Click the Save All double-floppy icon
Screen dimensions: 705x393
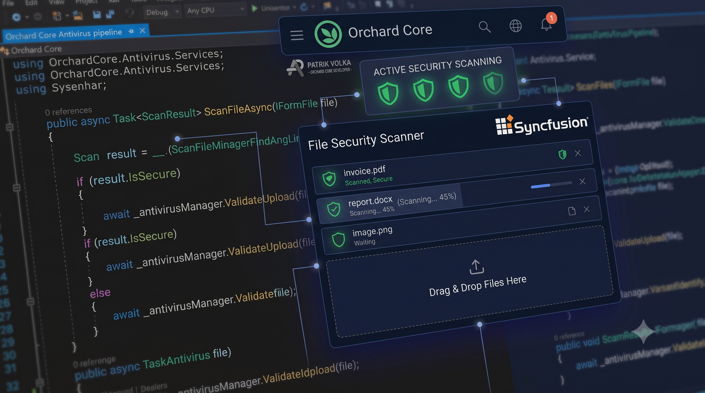[x=110, y=14]
